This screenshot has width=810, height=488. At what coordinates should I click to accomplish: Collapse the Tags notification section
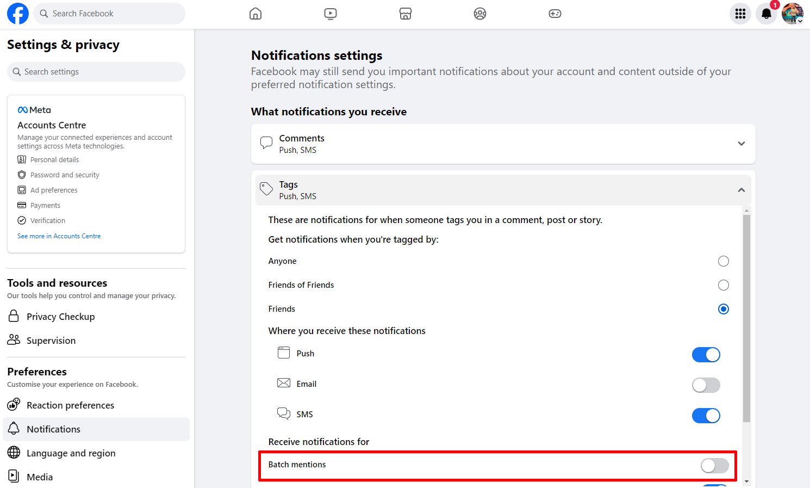click(741, 190)
